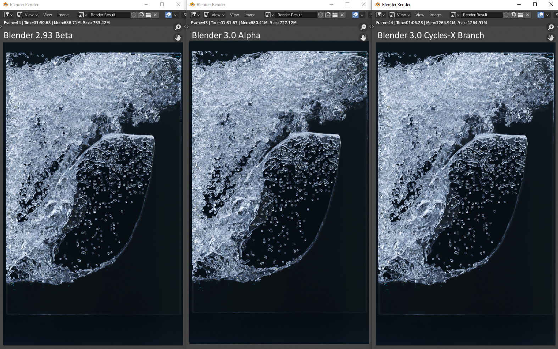Click zoom magnifier in Cycles-X Branch window
This screenshot has width=558, height=349.
551,27
